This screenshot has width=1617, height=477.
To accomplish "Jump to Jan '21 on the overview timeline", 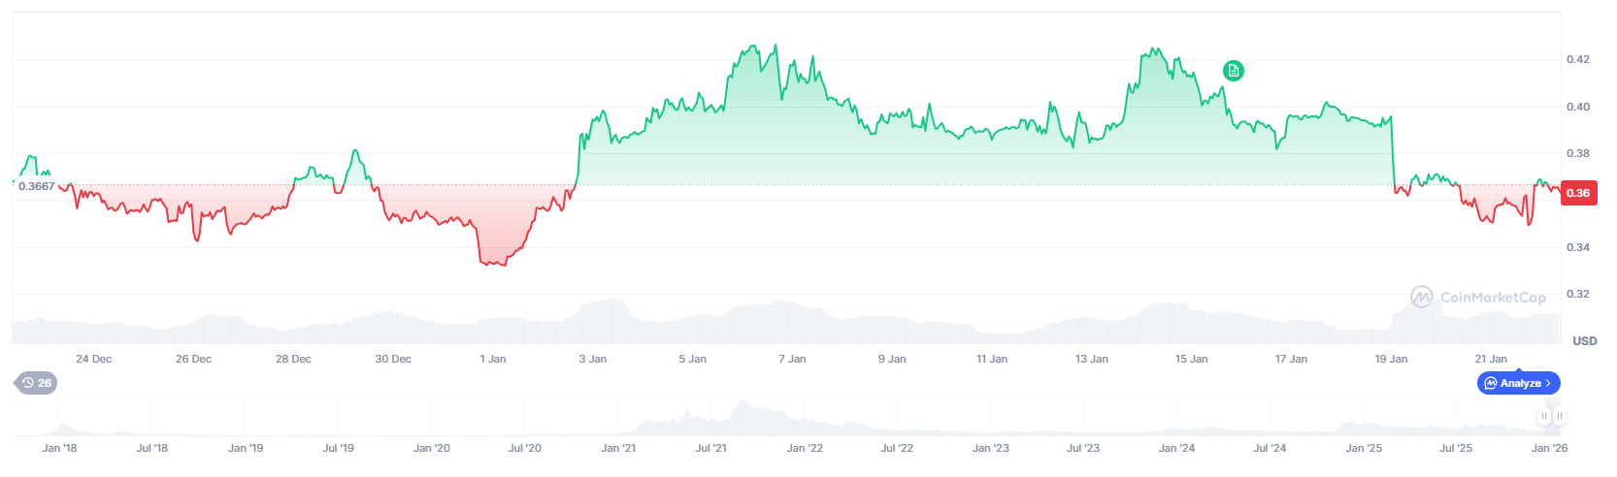I will coord(618,449).
